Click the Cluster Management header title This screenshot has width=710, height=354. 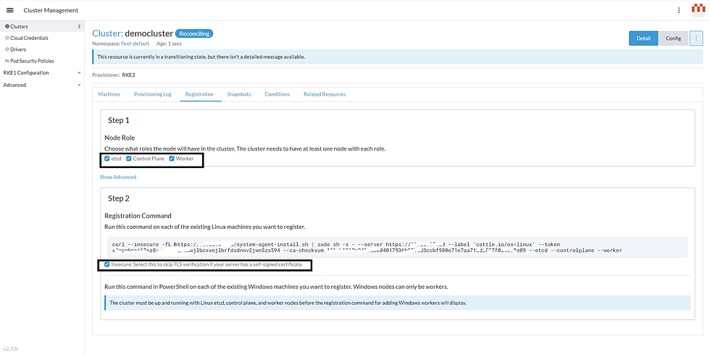51,10
